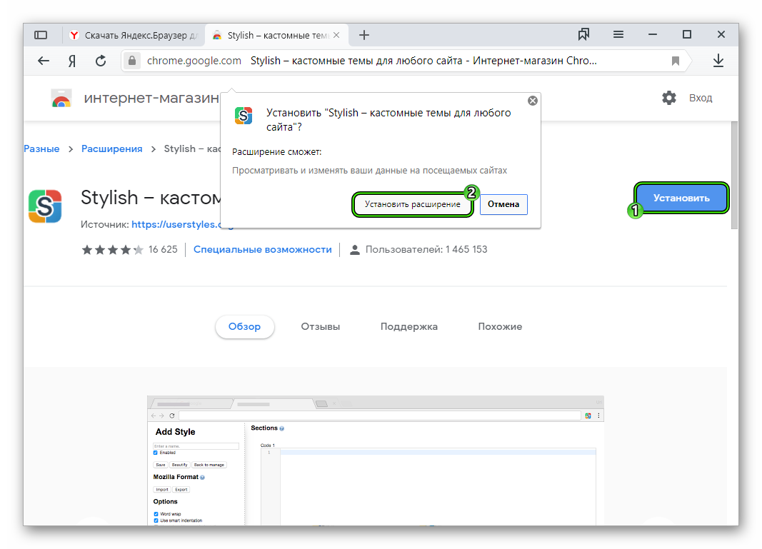Click the Расширение сможет: label
Screen dimensions: 762x549
coord(276,151)
